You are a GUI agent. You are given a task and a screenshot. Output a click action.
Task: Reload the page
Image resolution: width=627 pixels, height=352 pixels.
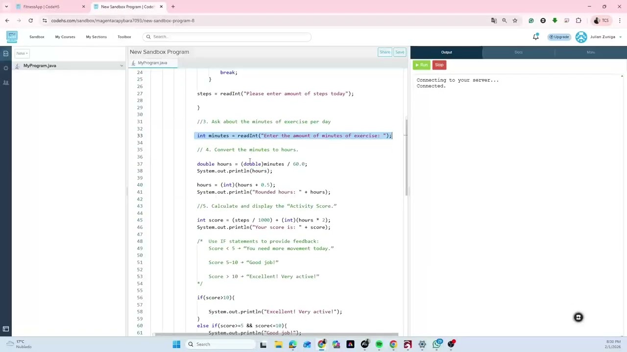click(30, 21)
